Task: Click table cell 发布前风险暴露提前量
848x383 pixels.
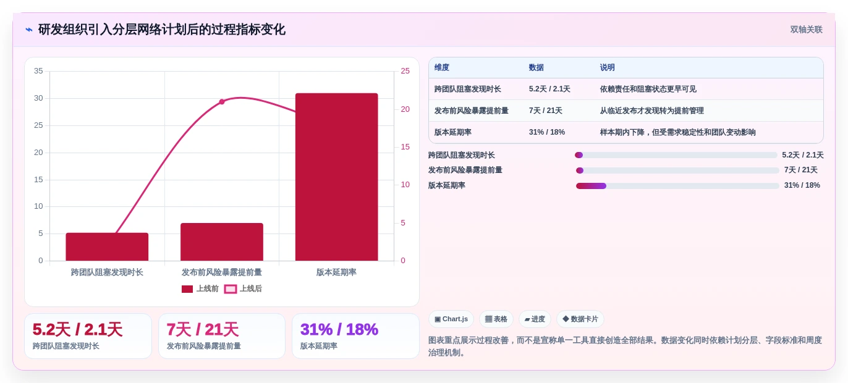Action: pos(472,111)
